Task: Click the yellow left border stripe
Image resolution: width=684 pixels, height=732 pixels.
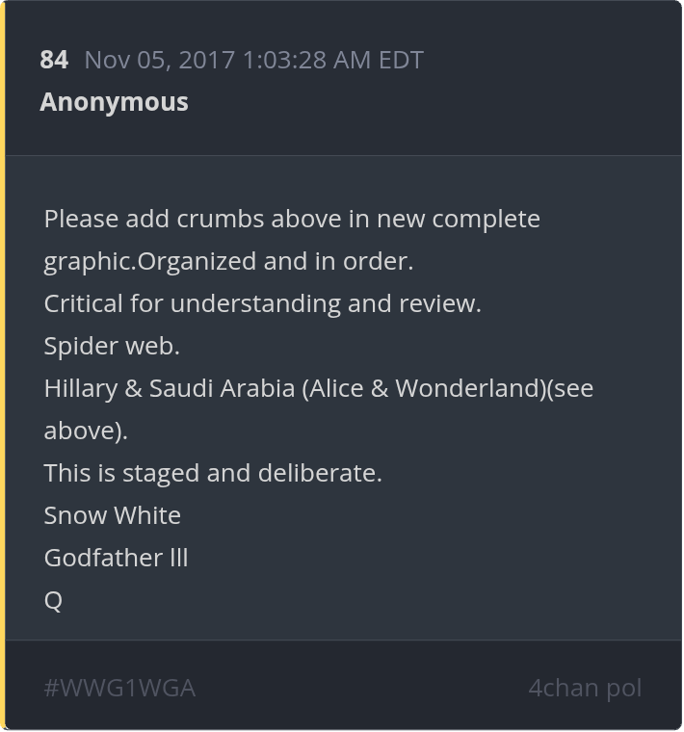Action: pyautogui.click(x=3, y=366)
